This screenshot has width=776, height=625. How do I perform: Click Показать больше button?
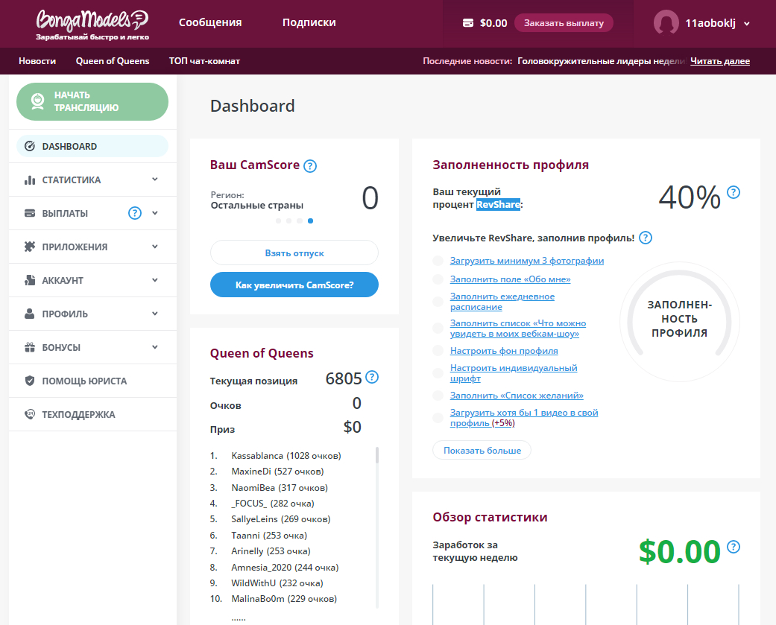tap(482, 451)
